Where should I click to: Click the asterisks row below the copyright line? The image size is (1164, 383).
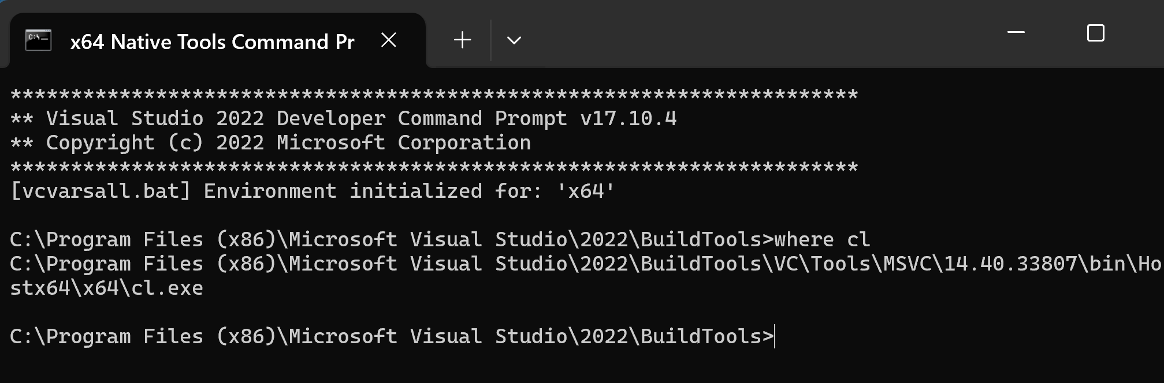pos(434,167)
